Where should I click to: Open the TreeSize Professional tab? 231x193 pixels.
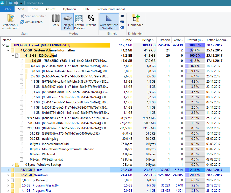click(111, 9)
